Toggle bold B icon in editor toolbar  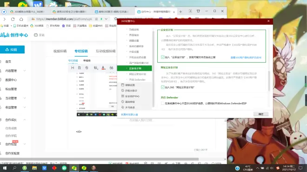pyautogui.click(x=79, y=68)
